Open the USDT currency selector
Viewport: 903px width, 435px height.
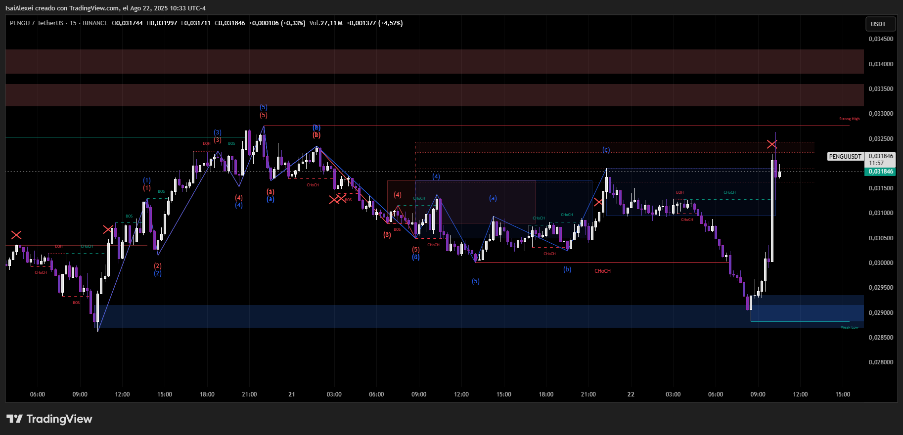878,24
